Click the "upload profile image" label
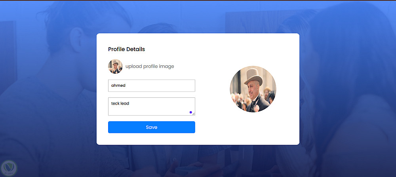The width and height of the screenshot is (396, 177). [x=150, y=67]
